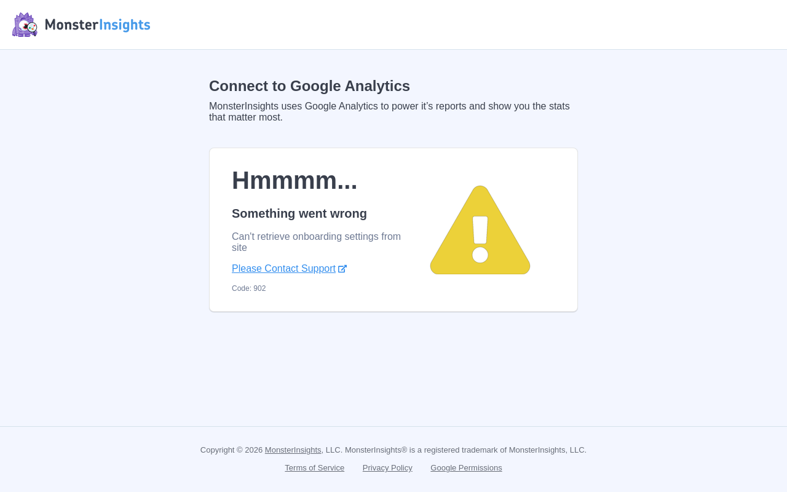Click the yellow warning triangle icon
The width and height of the screenshot is (787, 492).
pyautogui.click(x=480, y=230)
